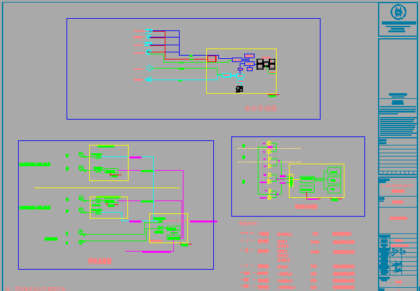Image resolution: width=420 pixels, height=291 pixels.
Task: Select the red title under the right diagram
Action: pos(306,207)
